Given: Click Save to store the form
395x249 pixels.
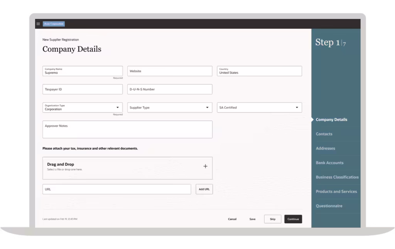Looking at the screenshot, I should 252,219.
